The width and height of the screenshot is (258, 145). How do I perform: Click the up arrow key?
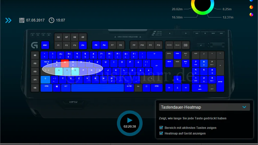tap(177, 80)
